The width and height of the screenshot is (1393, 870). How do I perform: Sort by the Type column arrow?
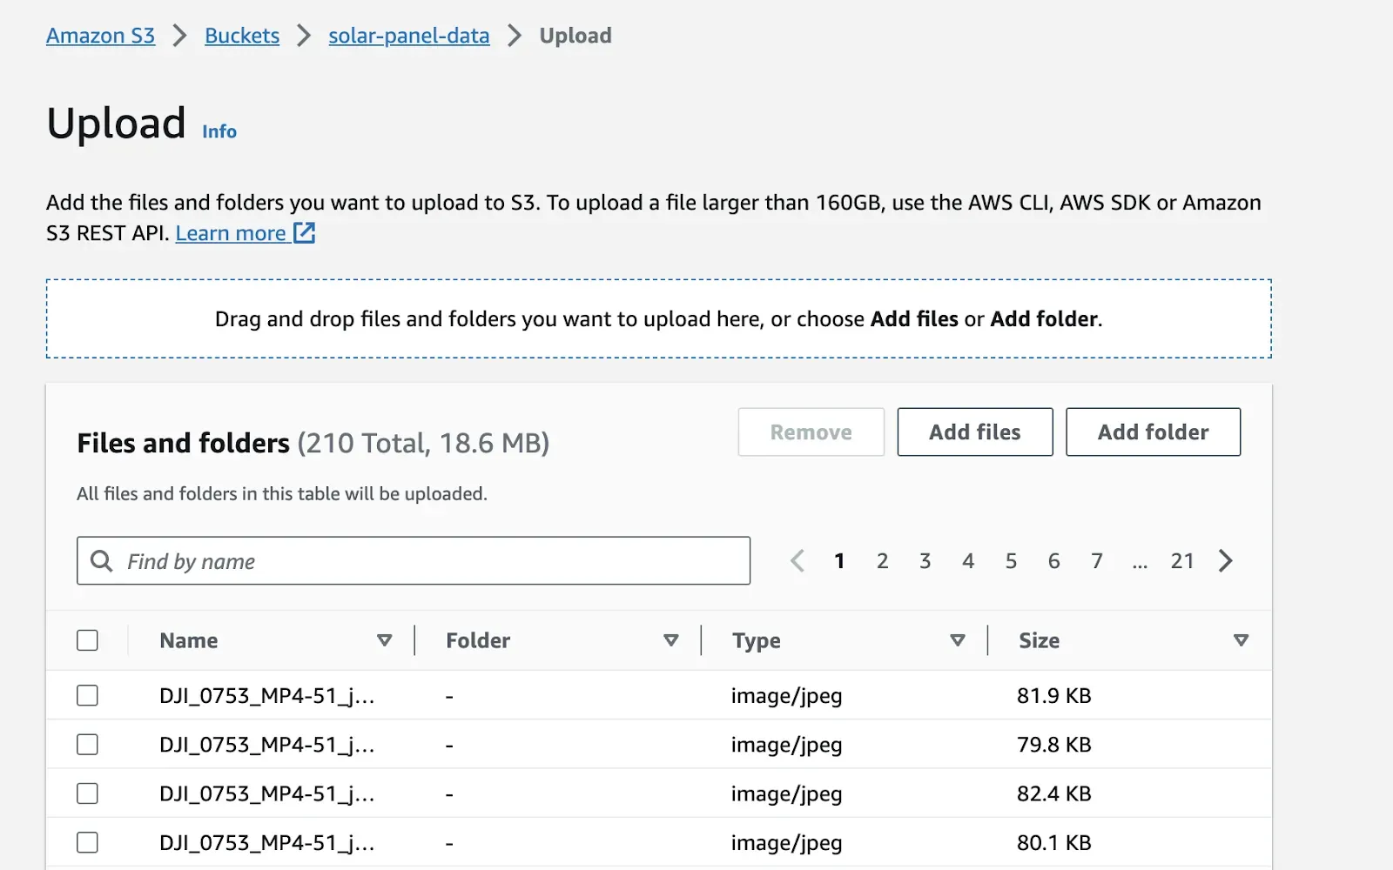(x=958, y=640)
